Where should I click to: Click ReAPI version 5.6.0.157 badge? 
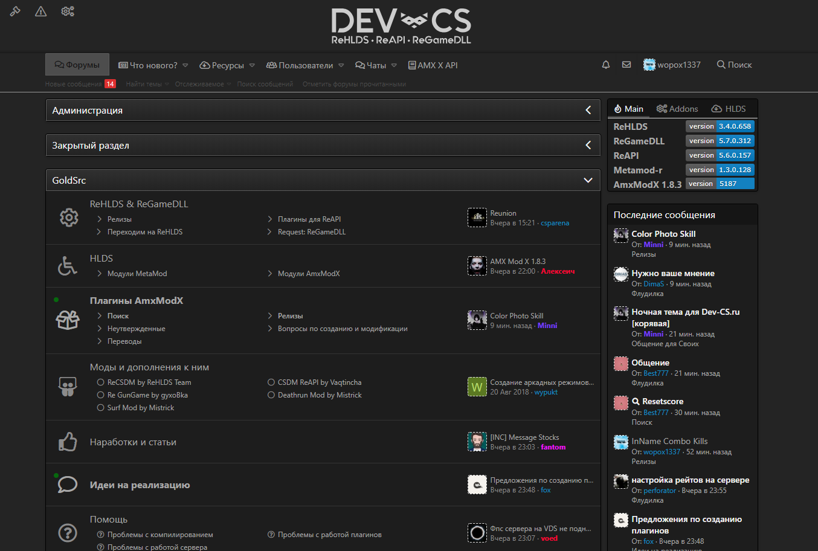[720, 155]
